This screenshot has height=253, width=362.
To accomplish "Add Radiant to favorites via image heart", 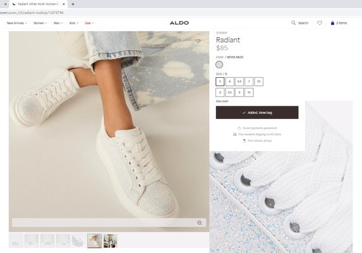I will (198, 41).
